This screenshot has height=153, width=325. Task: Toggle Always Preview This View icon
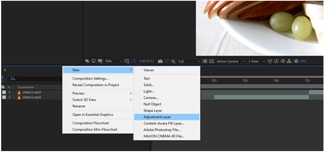87,61
